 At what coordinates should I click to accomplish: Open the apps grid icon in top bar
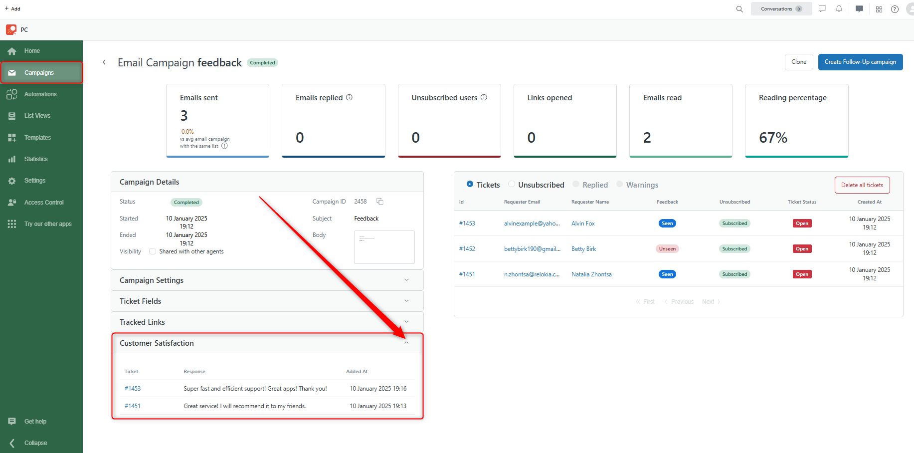(x=879, y=9)
